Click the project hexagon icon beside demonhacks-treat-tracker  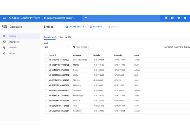[45, 18]
